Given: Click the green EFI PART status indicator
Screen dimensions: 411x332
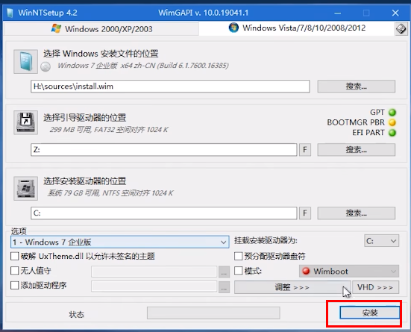Looking at the screenshot, I should click(x=392, y=133).
